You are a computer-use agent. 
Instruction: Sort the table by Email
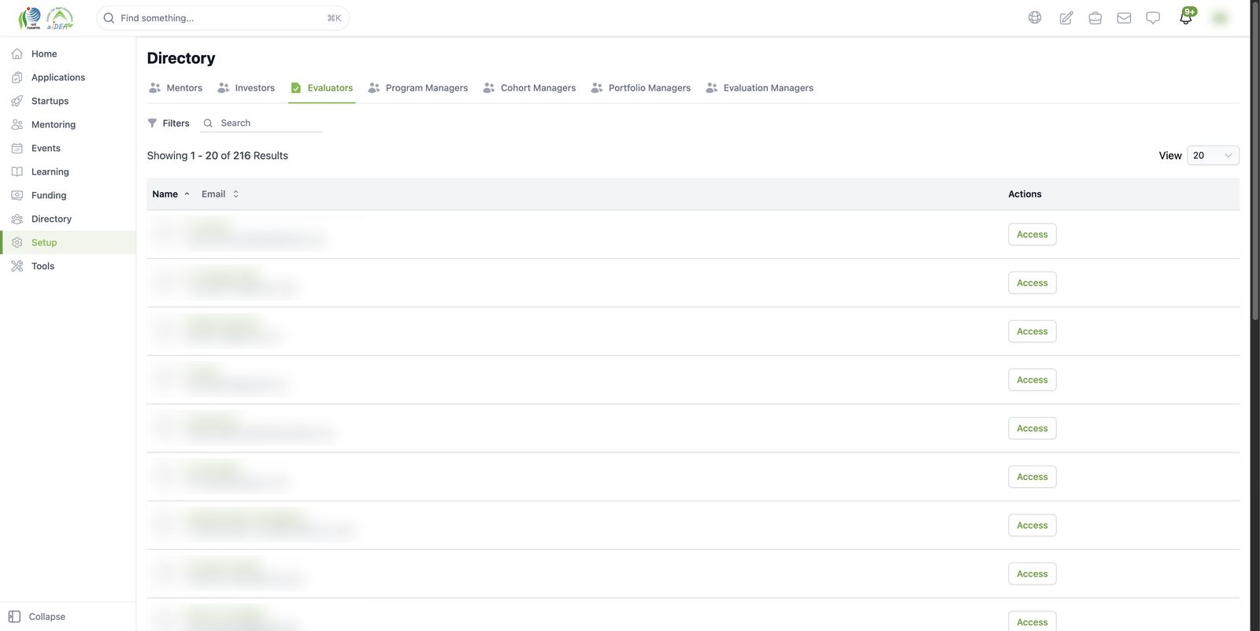pyautogui.click(x=220, y=194)
